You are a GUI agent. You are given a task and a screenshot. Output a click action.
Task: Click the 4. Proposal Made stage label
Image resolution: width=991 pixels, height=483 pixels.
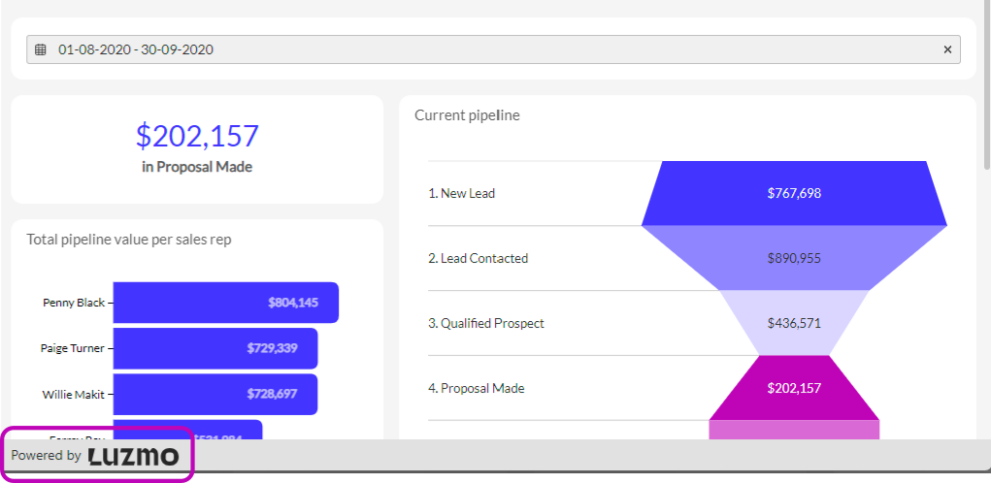tap(477, 388)
